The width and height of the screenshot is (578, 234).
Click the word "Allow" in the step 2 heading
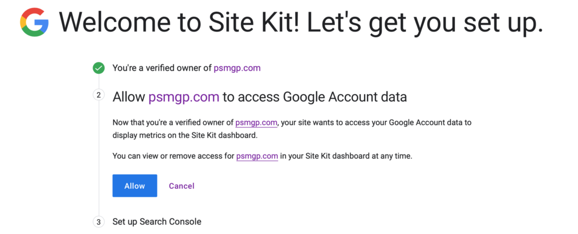[x=129, y=97]
